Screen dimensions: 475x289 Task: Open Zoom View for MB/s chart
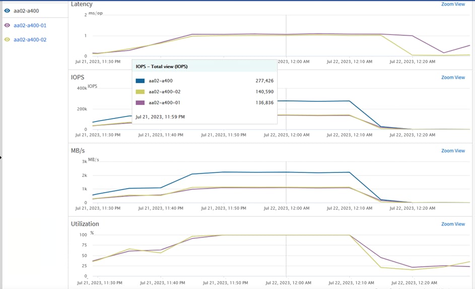[x=453, y=151]
